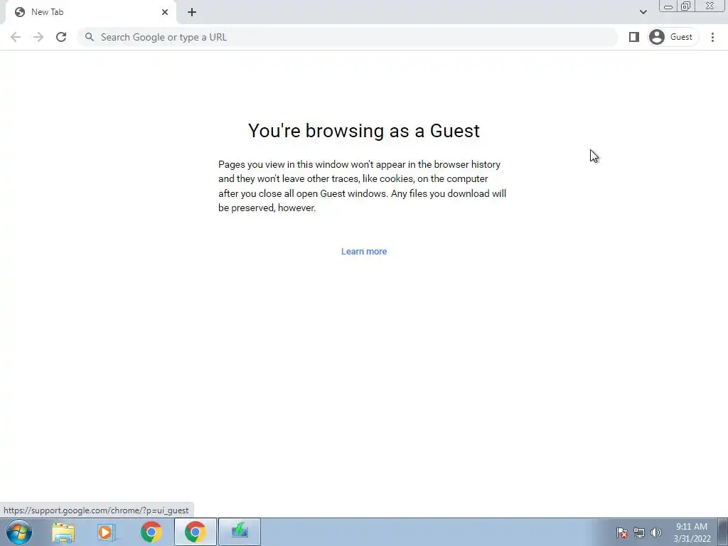Viewport: 728px width, 546px height.
Task: Click the Forward navigation arrow
Action: pos(38,37)
